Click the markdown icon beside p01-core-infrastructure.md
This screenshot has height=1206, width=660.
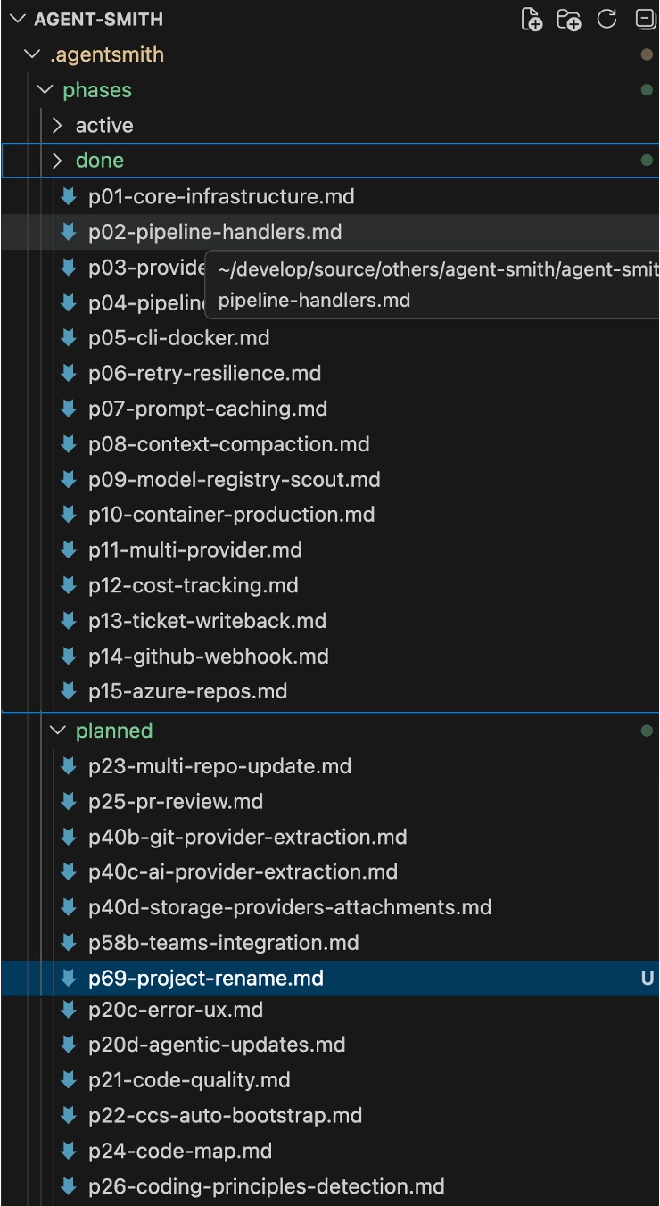(x=68, y=196)
